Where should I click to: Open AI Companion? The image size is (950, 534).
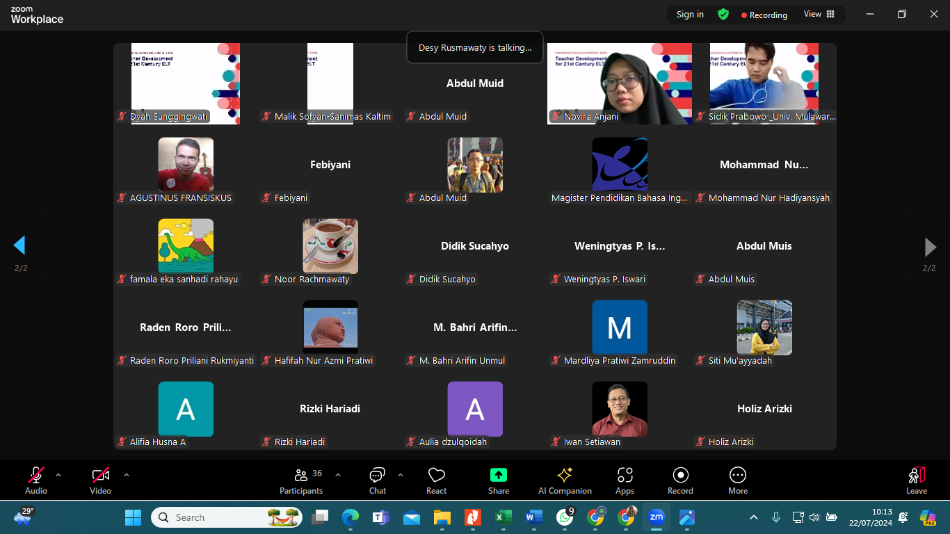click(565, 480)
